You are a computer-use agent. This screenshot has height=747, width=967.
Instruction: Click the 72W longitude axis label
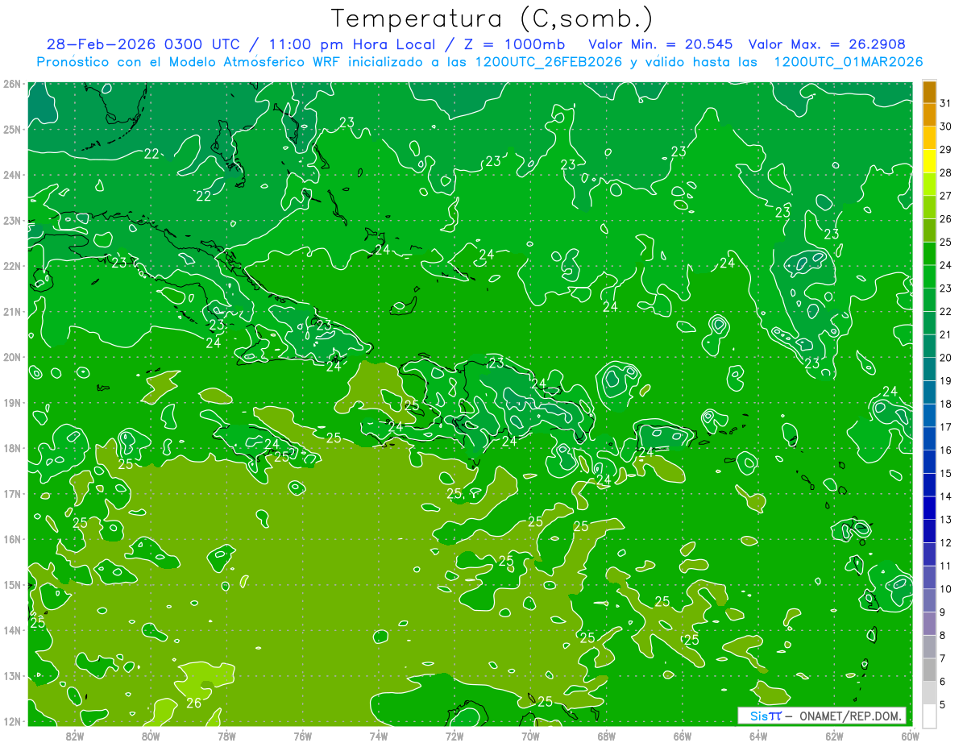[454, 736]
